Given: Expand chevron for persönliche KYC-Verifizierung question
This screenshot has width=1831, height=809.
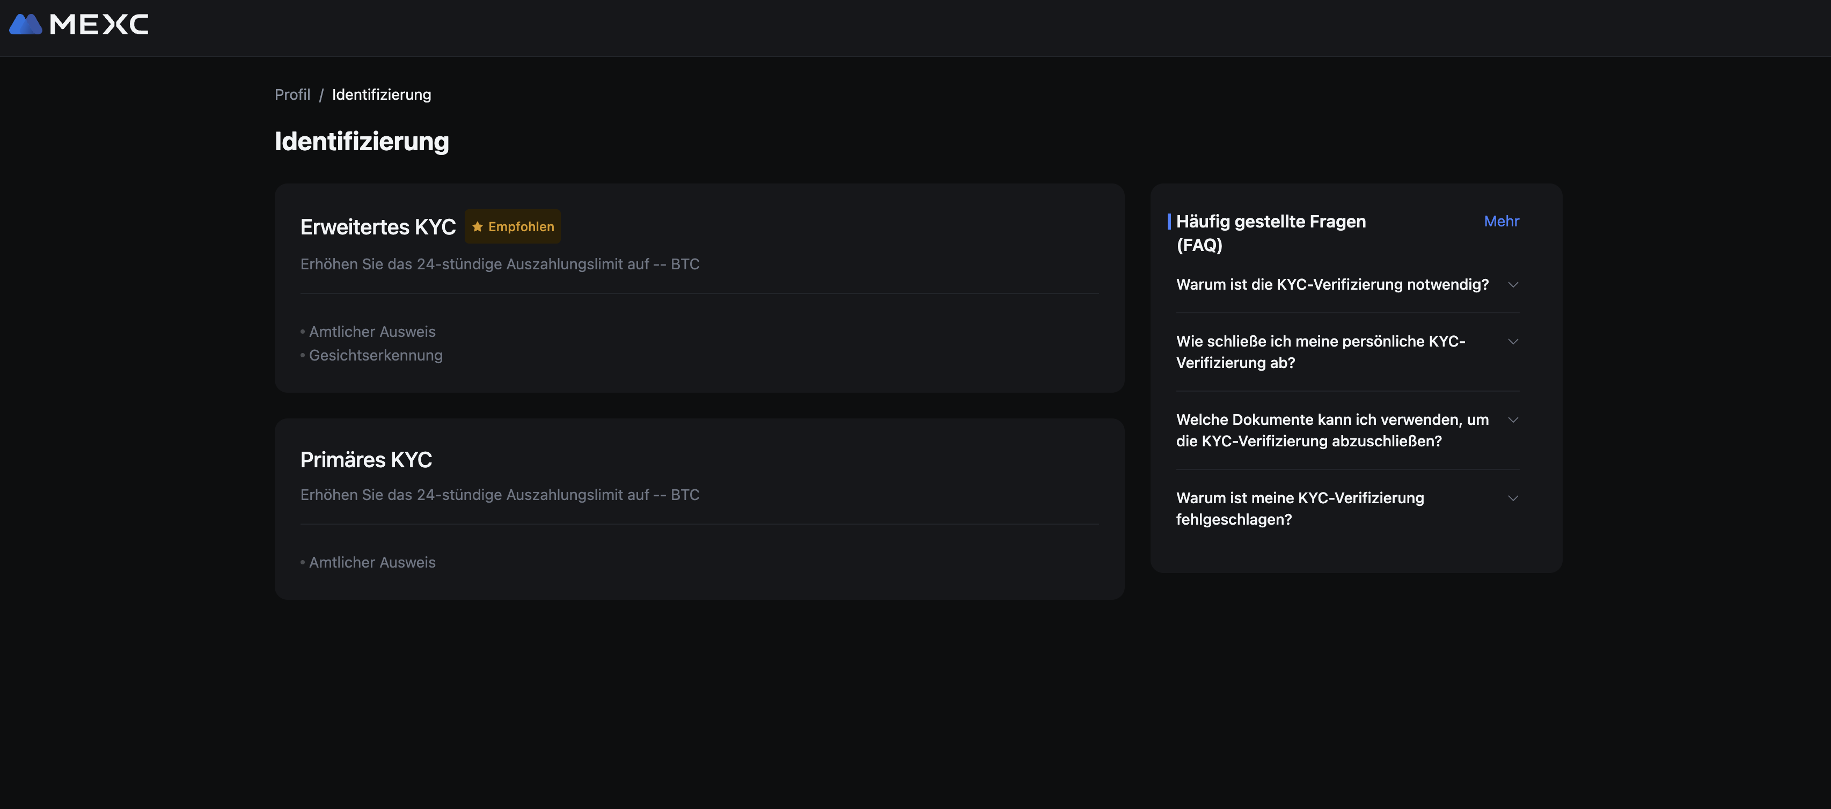Looking at the screenshot, I should pos(1513,342).
